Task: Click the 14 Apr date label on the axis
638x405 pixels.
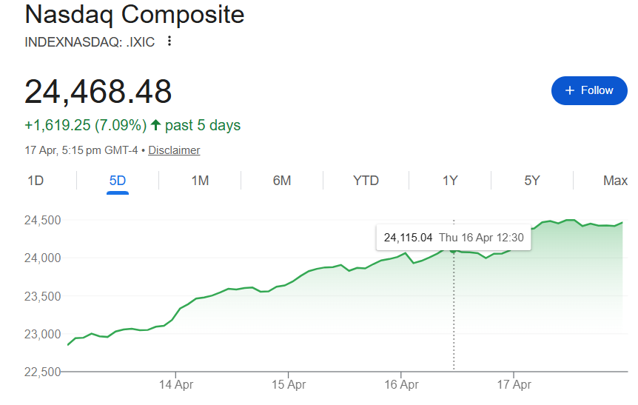Action: tap(175, 385)
